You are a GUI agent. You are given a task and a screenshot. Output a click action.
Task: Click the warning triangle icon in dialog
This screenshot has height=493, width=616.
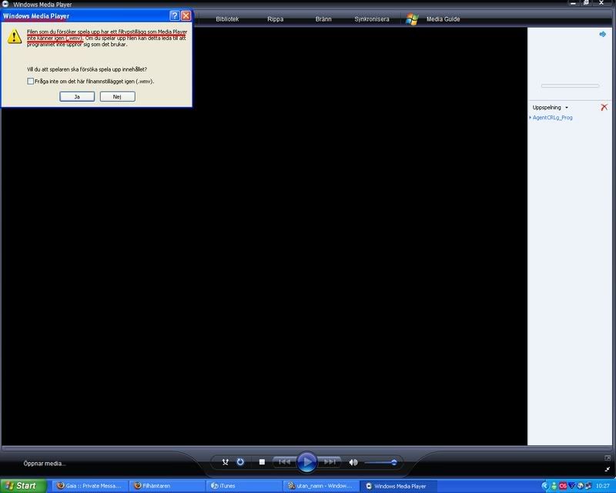pyautogui.click(x=15, y=36)
